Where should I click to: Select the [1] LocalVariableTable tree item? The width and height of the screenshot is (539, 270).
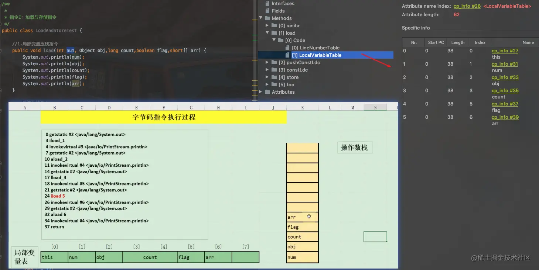click(325, 55)
